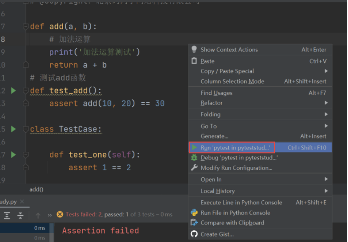Click the green bug Debug icon
Viewport: 348px width, 242px height.
tap(194, 157)
